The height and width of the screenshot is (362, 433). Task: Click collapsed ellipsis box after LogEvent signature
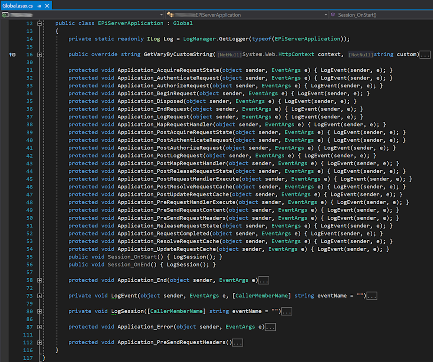click(372, 296)
